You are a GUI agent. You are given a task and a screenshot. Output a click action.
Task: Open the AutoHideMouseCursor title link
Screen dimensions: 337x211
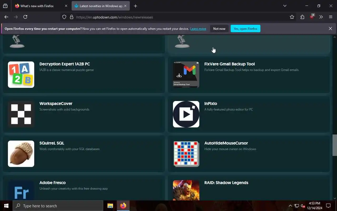click(226, 143)
